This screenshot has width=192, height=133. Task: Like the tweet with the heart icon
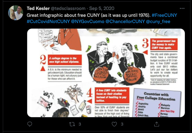pyautogui.click(x=114, y=124)
